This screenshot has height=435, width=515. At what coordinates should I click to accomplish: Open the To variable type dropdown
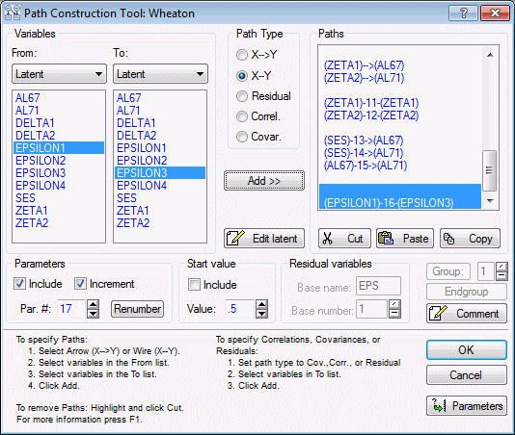click(x=160, y=74)
